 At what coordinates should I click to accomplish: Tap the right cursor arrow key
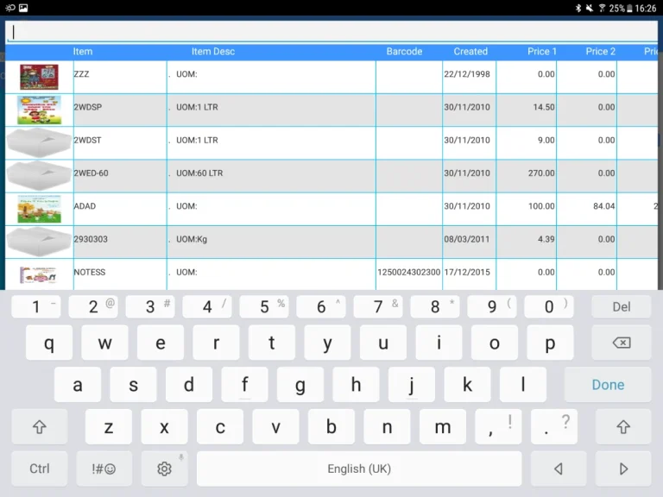623,469
